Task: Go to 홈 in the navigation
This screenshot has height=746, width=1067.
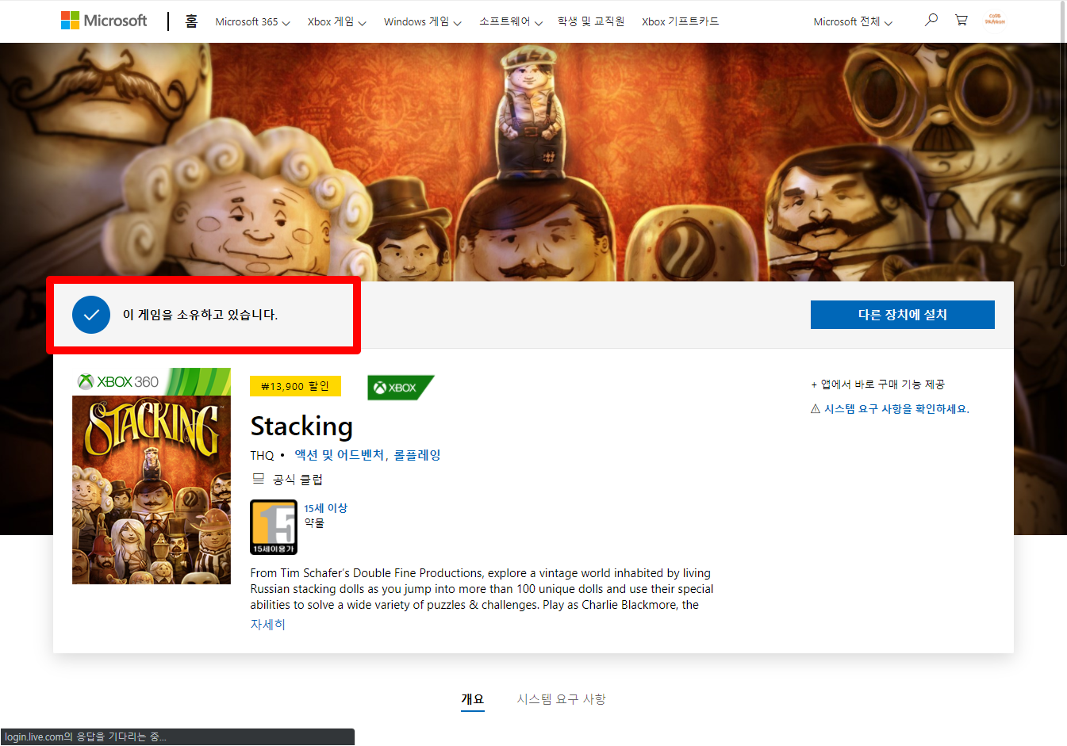Action: [x=191, y=21]
